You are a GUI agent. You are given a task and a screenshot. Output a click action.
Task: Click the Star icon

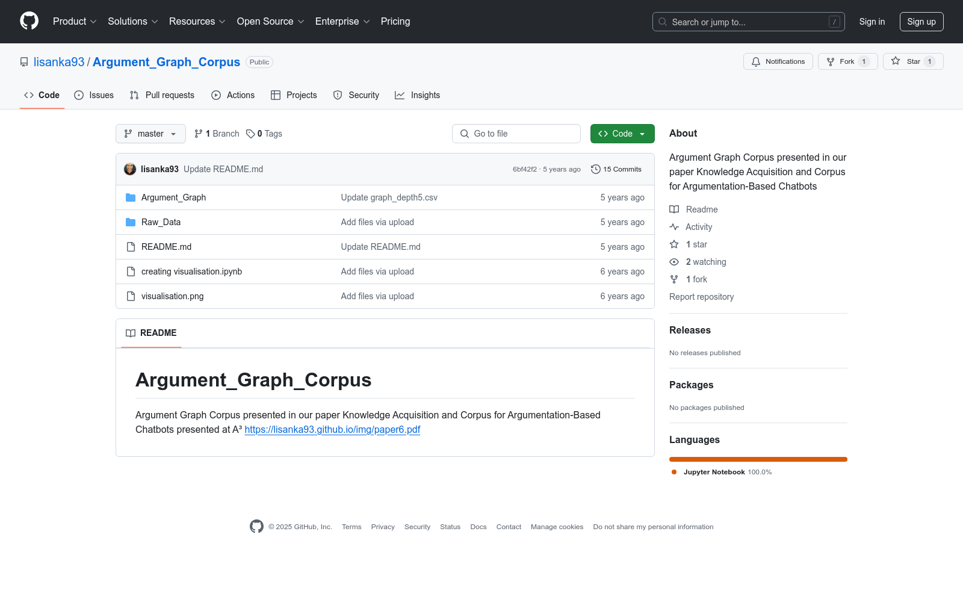[x=896, y=61]
